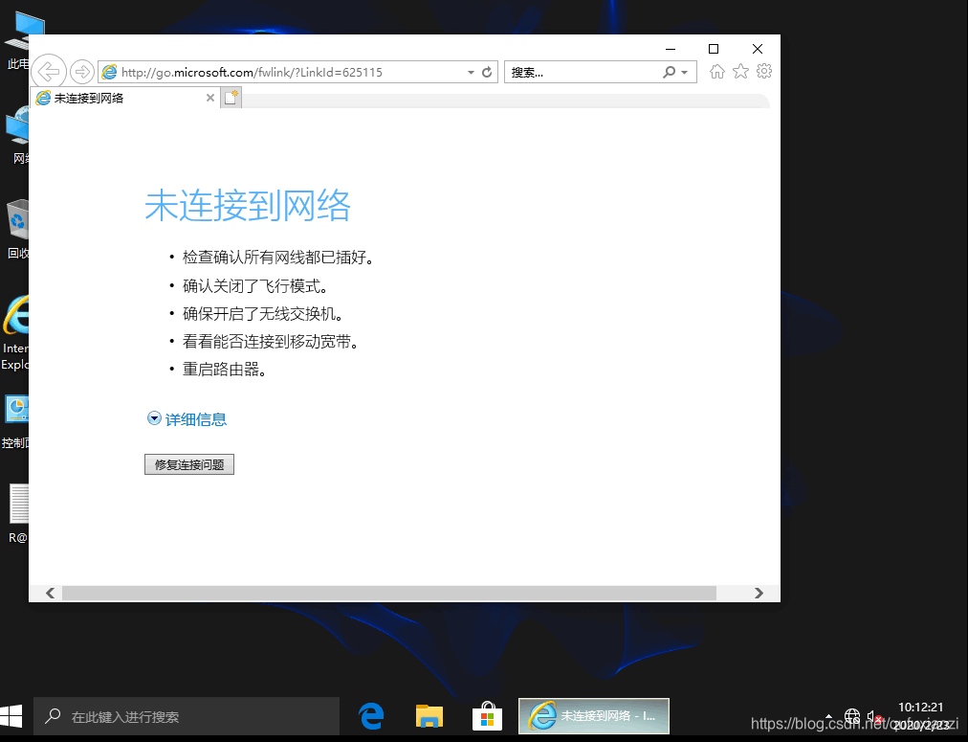
Task: Open the Favorites star icon
Action: tap(740, 71)
